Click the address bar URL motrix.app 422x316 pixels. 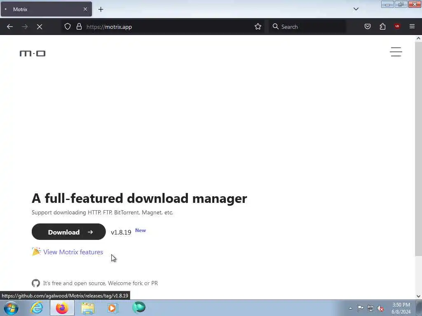click(109, 27)
